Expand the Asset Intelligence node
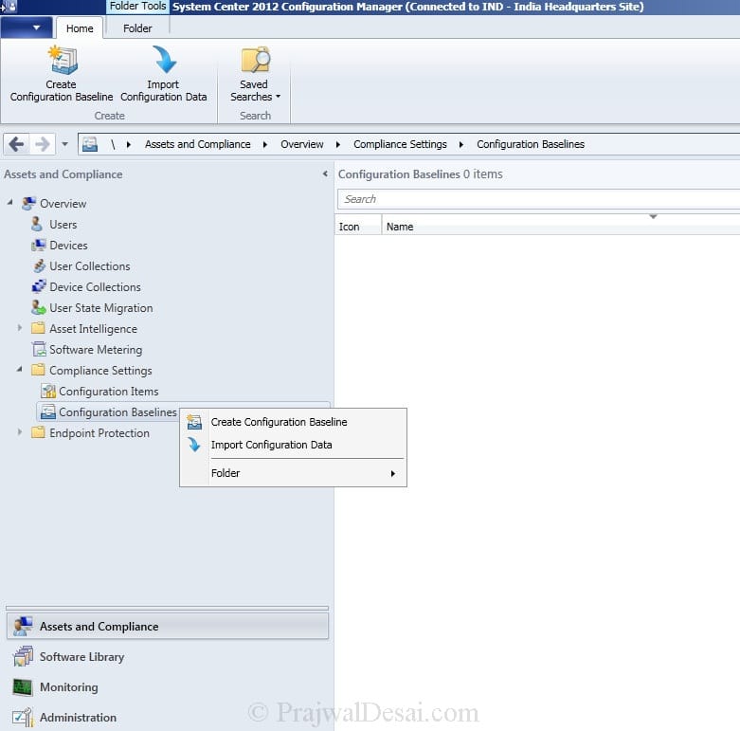This screenshot has height=731, width=740. click(20, 328)
